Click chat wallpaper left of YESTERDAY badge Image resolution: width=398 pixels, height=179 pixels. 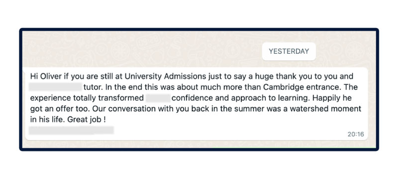pos(142,51)
